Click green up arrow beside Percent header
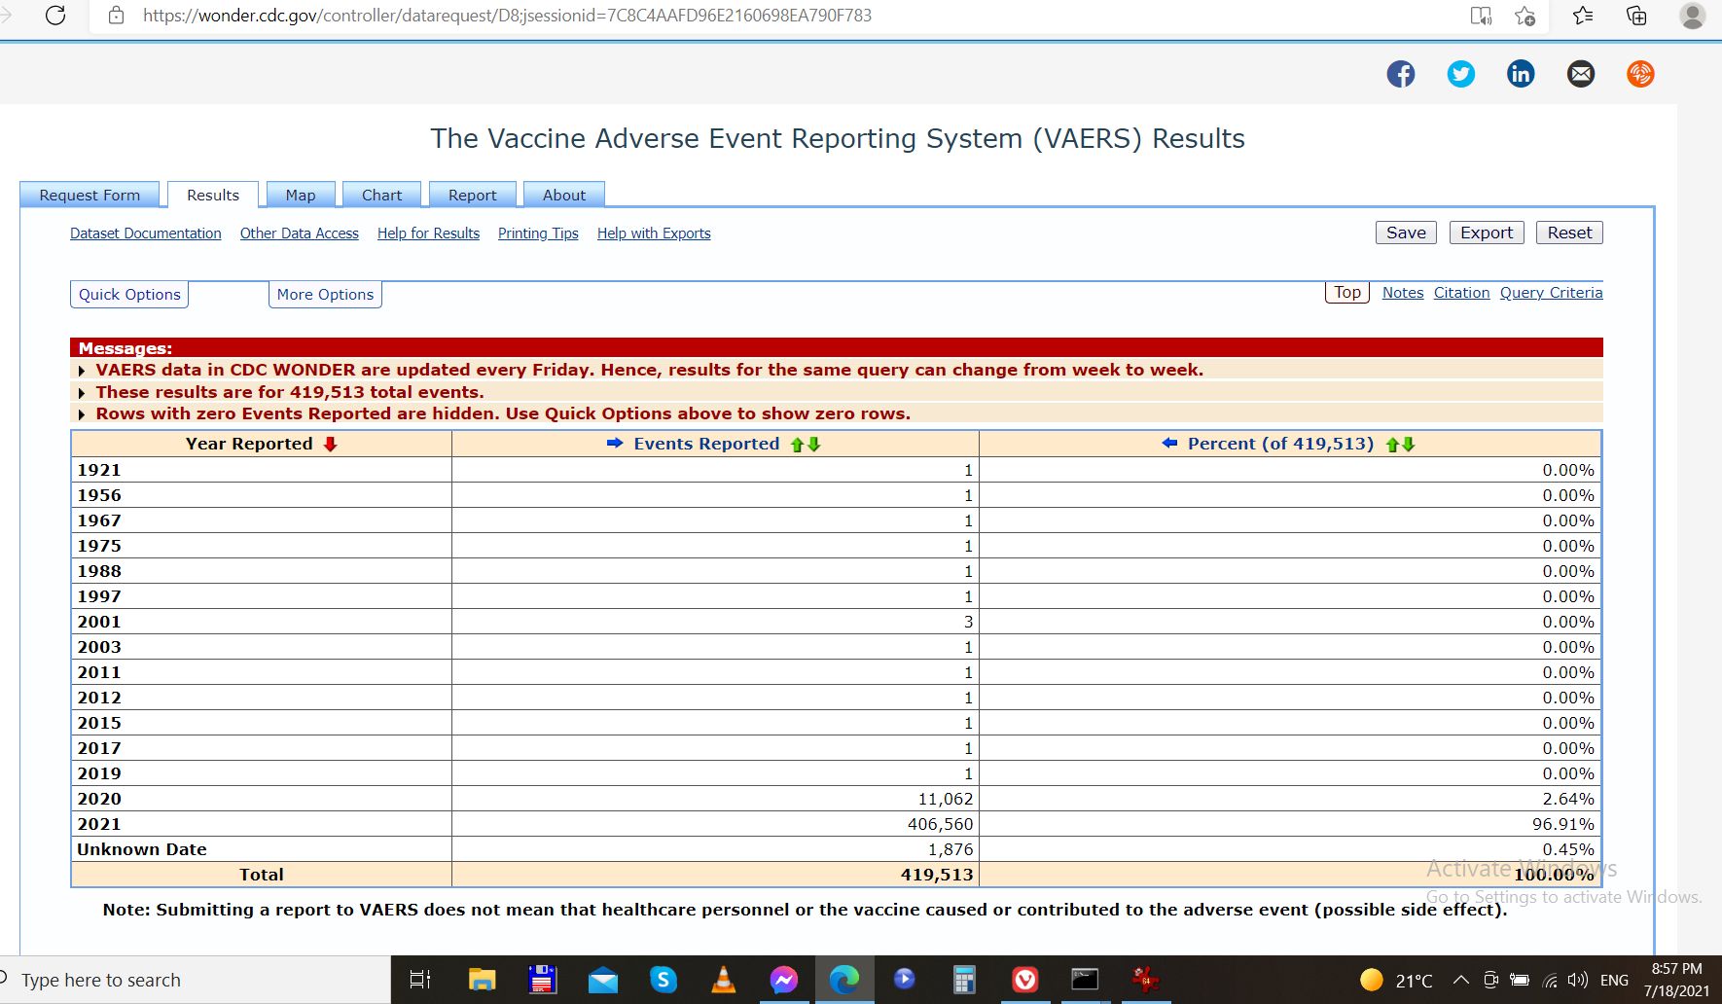This screenshot has width=1722, height=1004. click(1392, 445)
